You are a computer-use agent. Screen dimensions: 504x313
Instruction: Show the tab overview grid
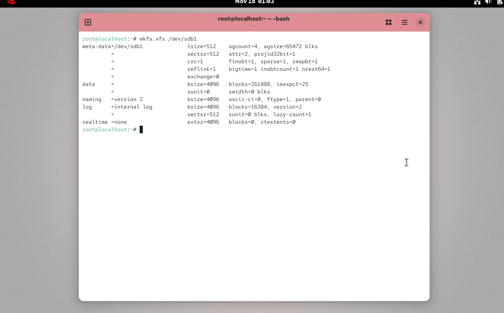[389, 22]
